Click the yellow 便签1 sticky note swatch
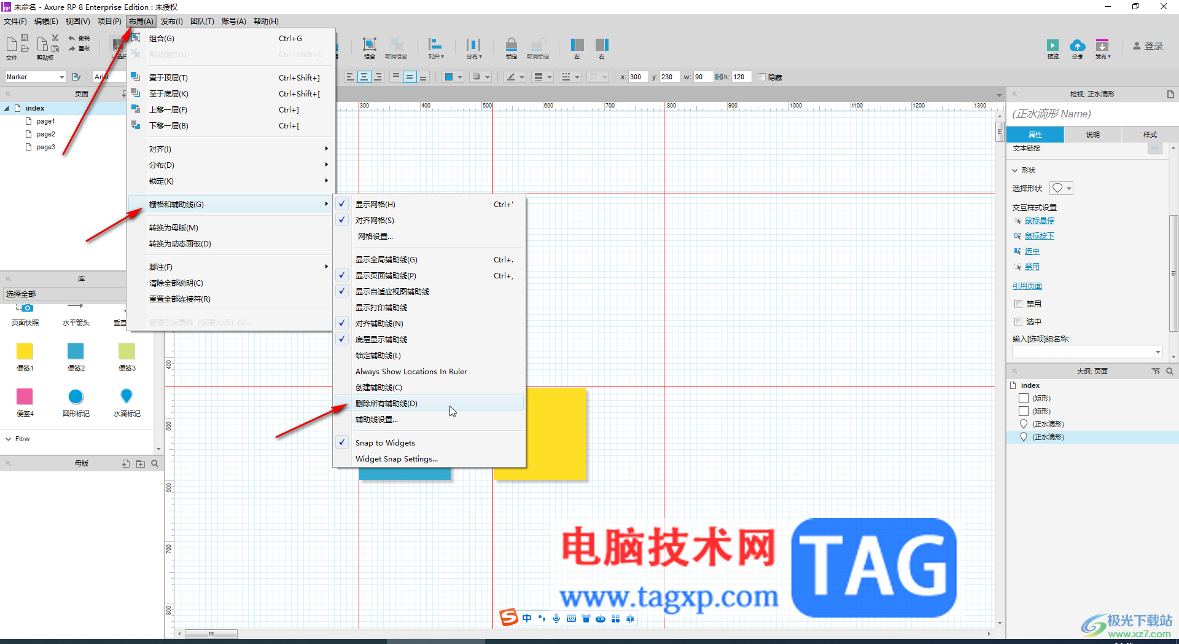Screen dimensions: 1179x644 tap(25, 351)
